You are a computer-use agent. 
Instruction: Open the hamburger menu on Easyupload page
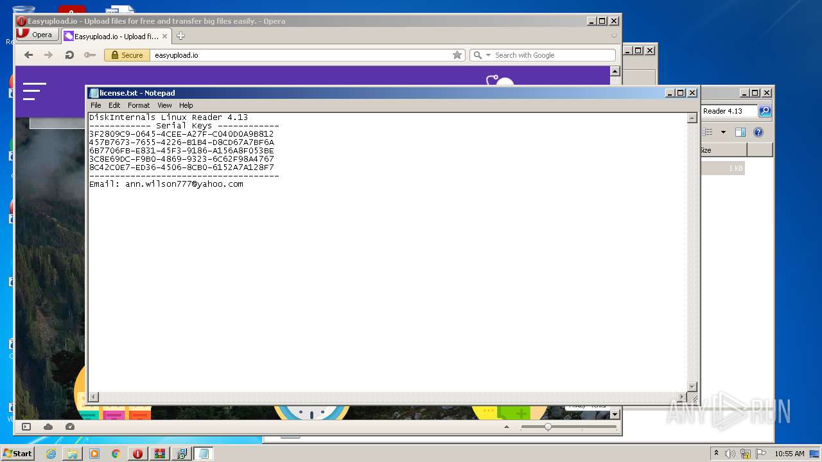34,91
